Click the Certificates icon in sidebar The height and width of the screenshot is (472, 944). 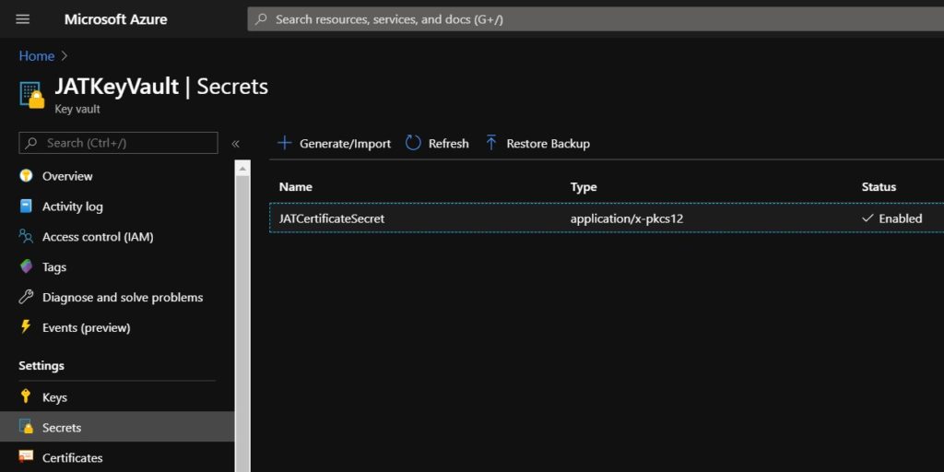26,457
